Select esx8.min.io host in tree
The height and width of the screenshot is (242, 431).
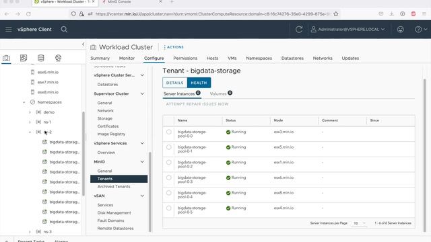pos(48,92)
